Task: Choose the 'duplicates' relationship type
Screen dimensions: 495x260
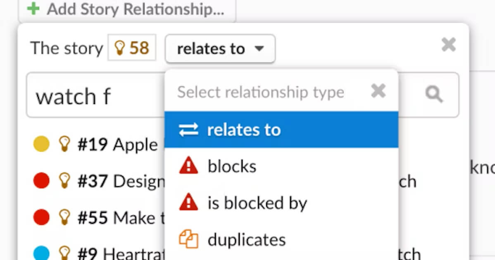Action: pyautogui.click(x=247, y=239)
